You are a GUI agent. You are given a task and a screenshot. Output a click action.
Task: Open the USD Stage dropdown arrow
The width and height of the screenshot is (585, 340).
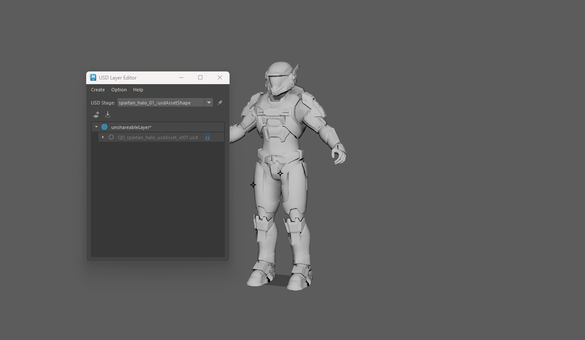point(209,103)
